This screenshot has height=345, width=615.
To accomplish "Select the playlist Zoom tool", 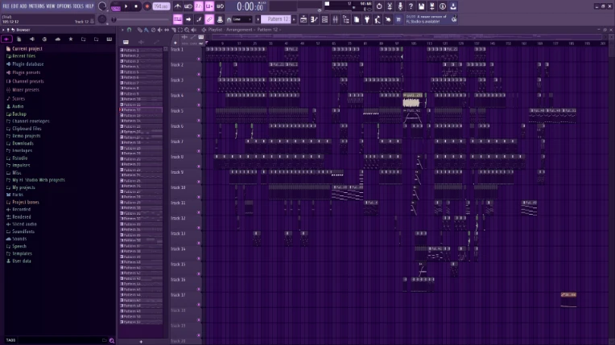I will click(187, 30).
